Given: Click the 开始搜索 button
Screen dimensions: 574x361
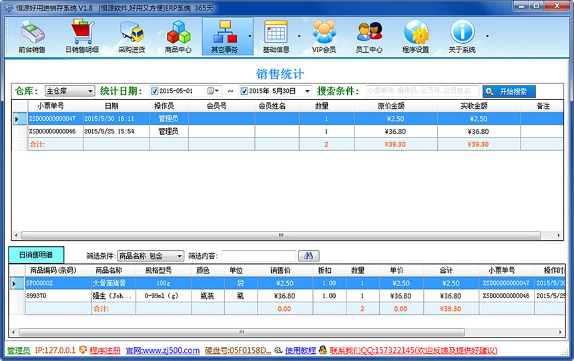Looking at the screenshot, I should [x=509, y=91].
